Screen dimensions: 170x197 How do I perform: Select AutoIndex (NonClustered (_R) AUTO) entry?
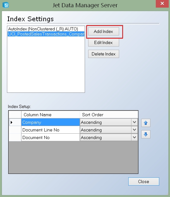point(46,29)
